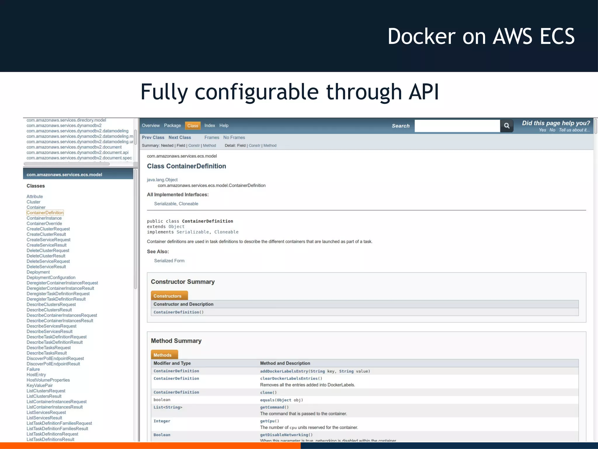Click List<String> return type link
598x449 pixels.
[x=168, y=407]
